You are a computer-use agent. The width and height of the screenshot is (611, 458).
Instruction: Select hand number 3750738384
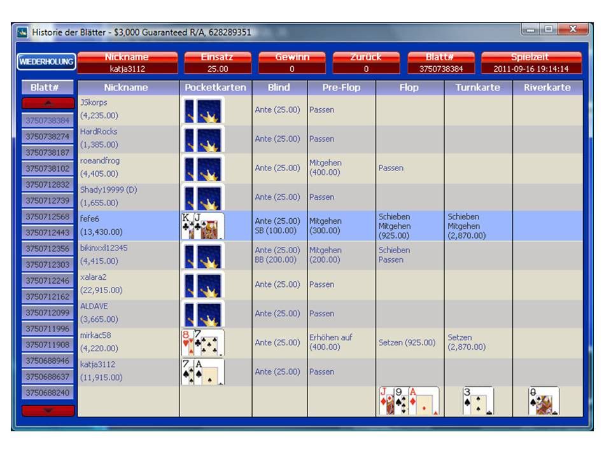(48, 120)
